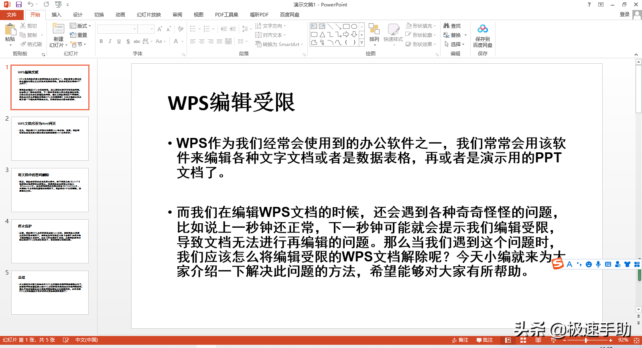Open the 对齐文本 align text menu
The width and height of the screenshot is (642, 348).
271,35
